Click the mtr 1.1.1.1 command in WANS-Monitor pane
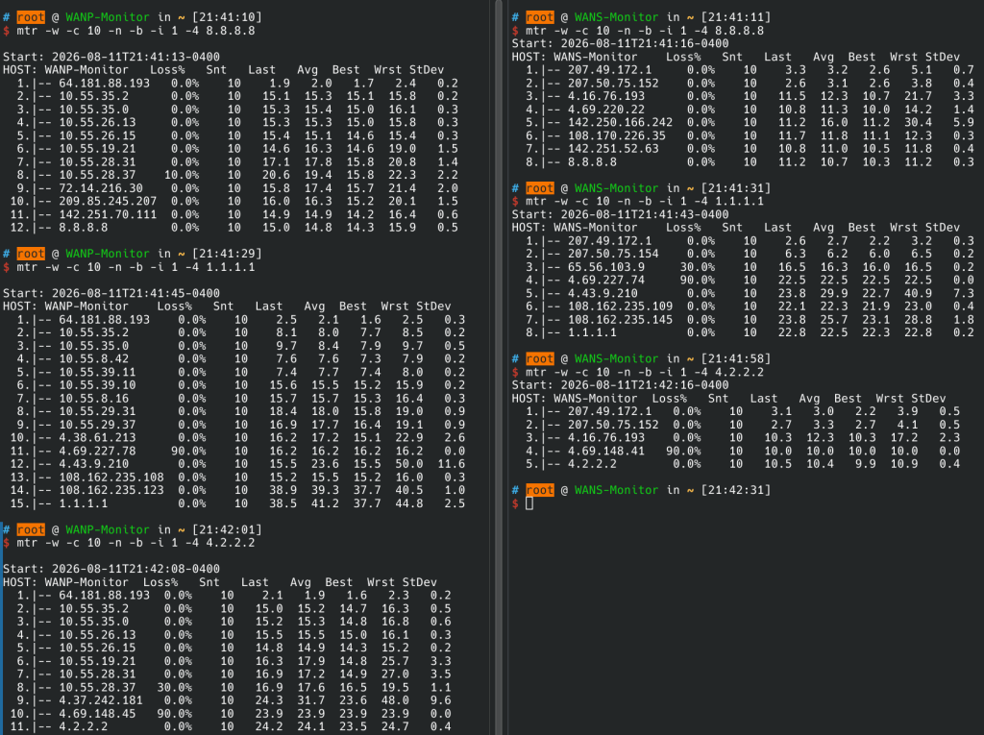The image size is (984, 735). click(x=645, y=202)
